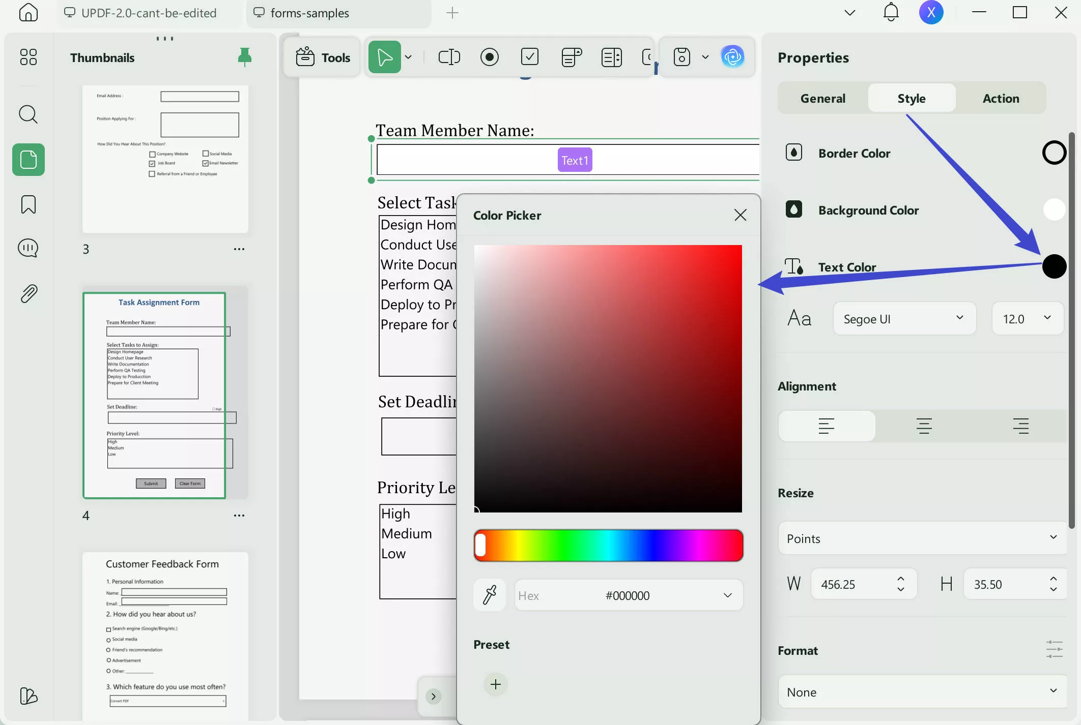This screenshot has width=1081, height=725.
Task: Select the radio button form tool
Action: pyautogui.click(x=489, y=57)
